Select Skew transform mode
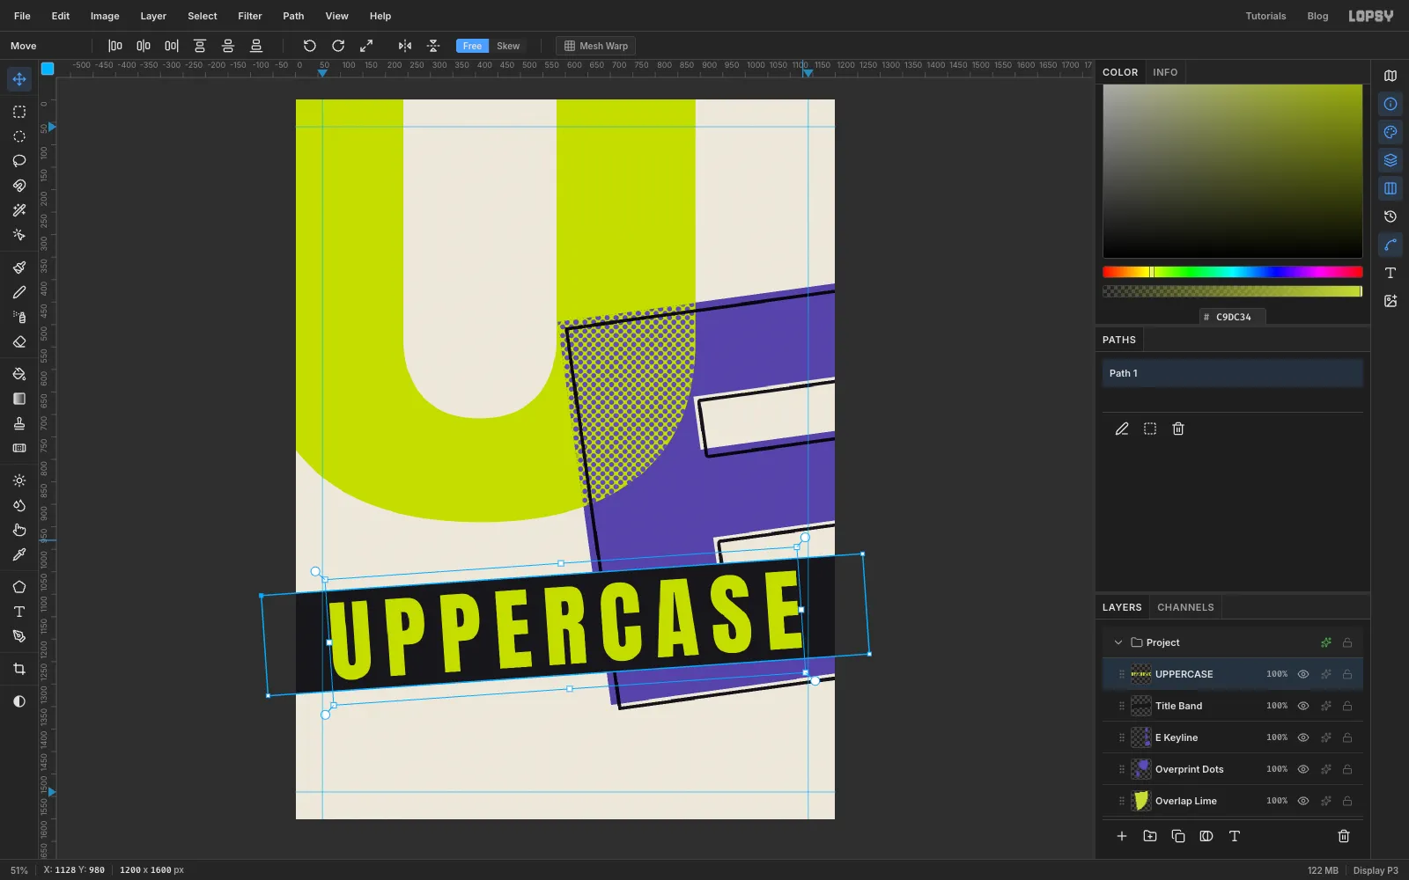 tap(508, 46)
